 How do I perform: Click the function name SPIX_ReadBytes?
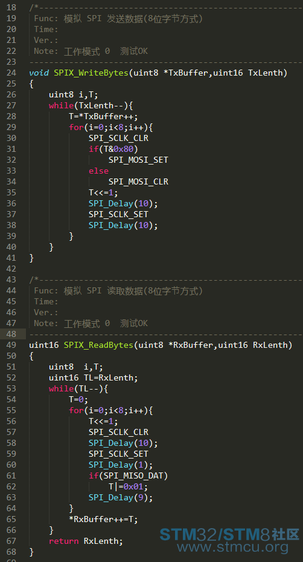[98, 345]
